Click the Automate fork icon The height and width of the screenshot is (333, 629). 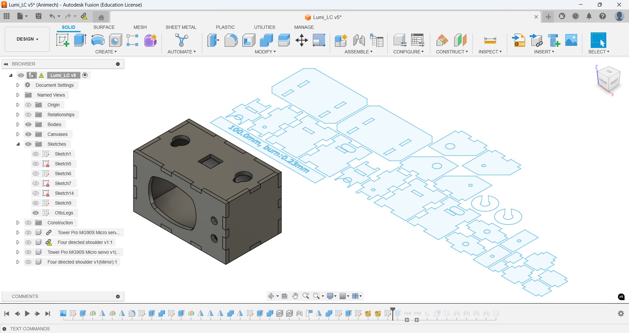[x=181, y=40]
